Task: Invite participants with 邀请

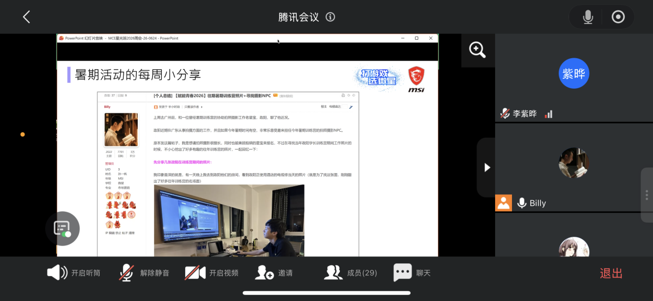Action: (273, 273)
